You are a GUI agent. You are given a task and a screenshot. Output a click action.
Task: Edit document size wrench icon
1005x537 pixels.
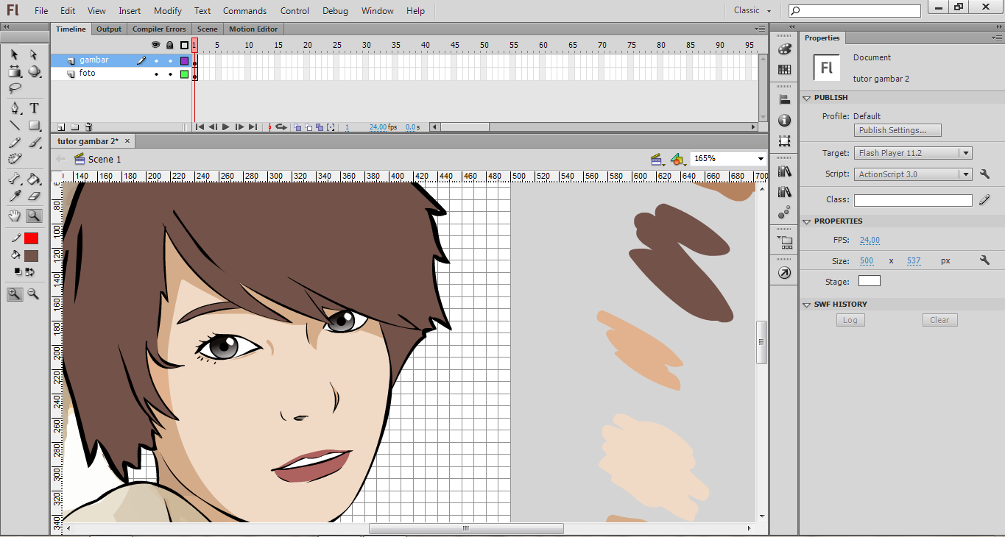pos(985,260)
